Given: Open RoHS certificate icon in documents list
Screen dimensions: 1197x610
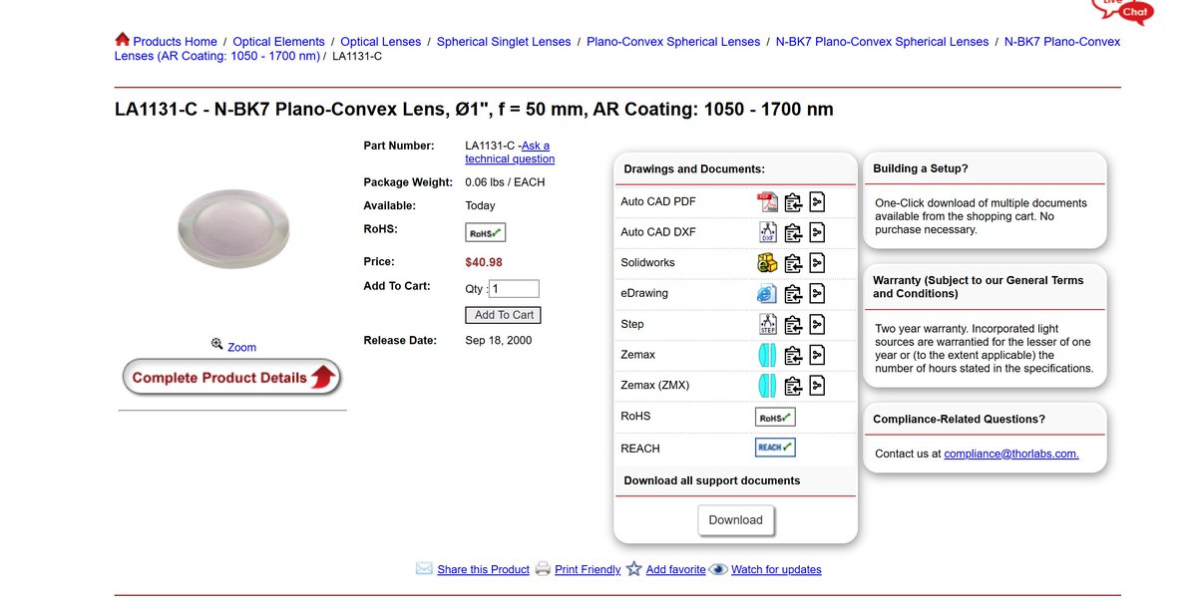Looking at the screenshot, I should pos(775,417).
